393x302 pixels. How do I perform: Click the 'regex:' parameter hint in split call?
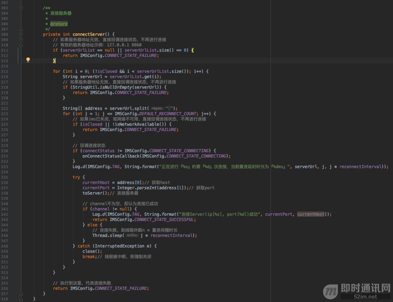point(157,108)
